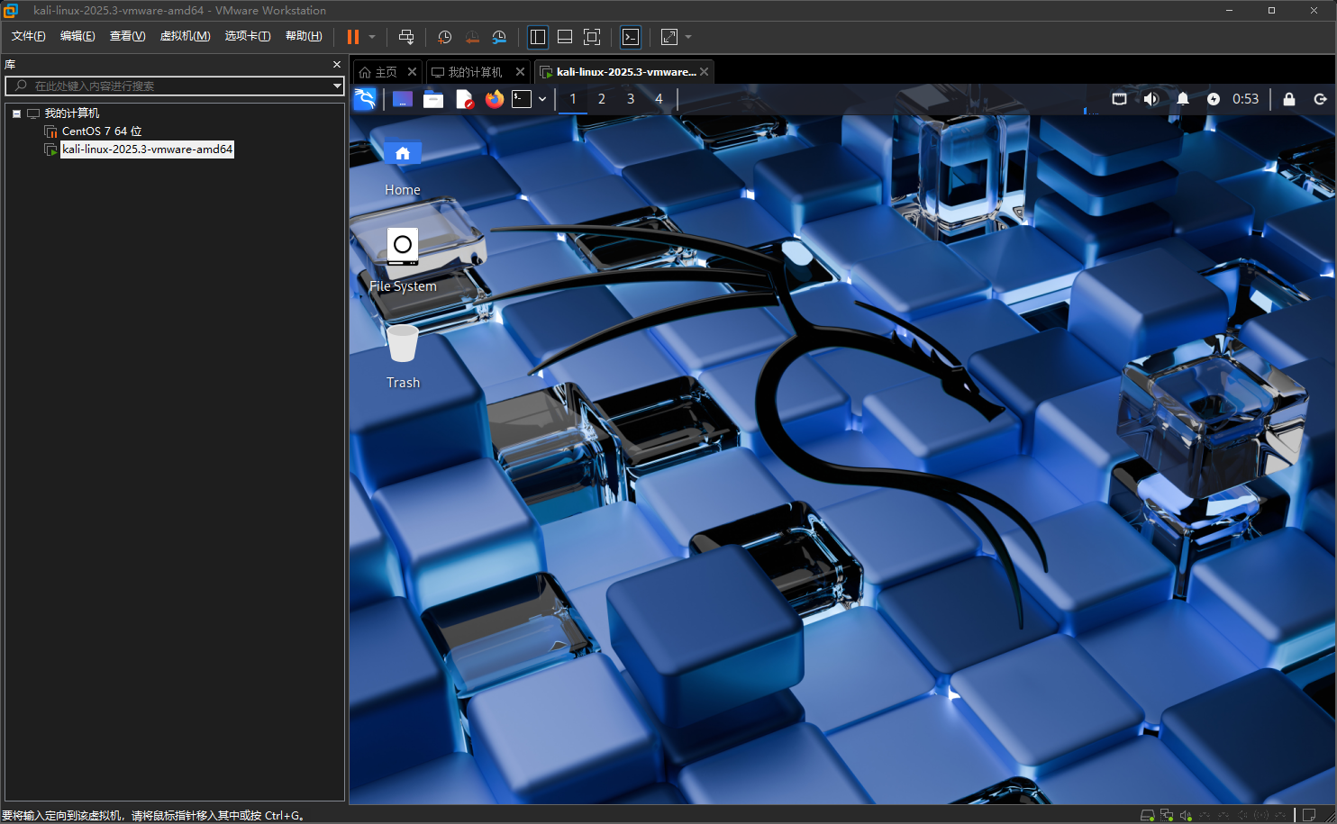Take a snapshot of this virtual machine
1337x824 pixels.
click(444, 37)
